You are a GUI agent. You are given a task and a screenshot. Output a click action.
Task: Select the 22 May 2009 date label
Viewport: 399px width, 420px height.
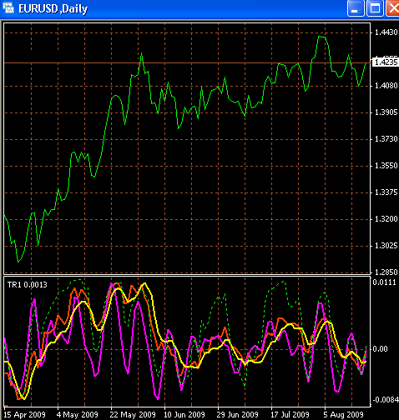click(133, 415)
